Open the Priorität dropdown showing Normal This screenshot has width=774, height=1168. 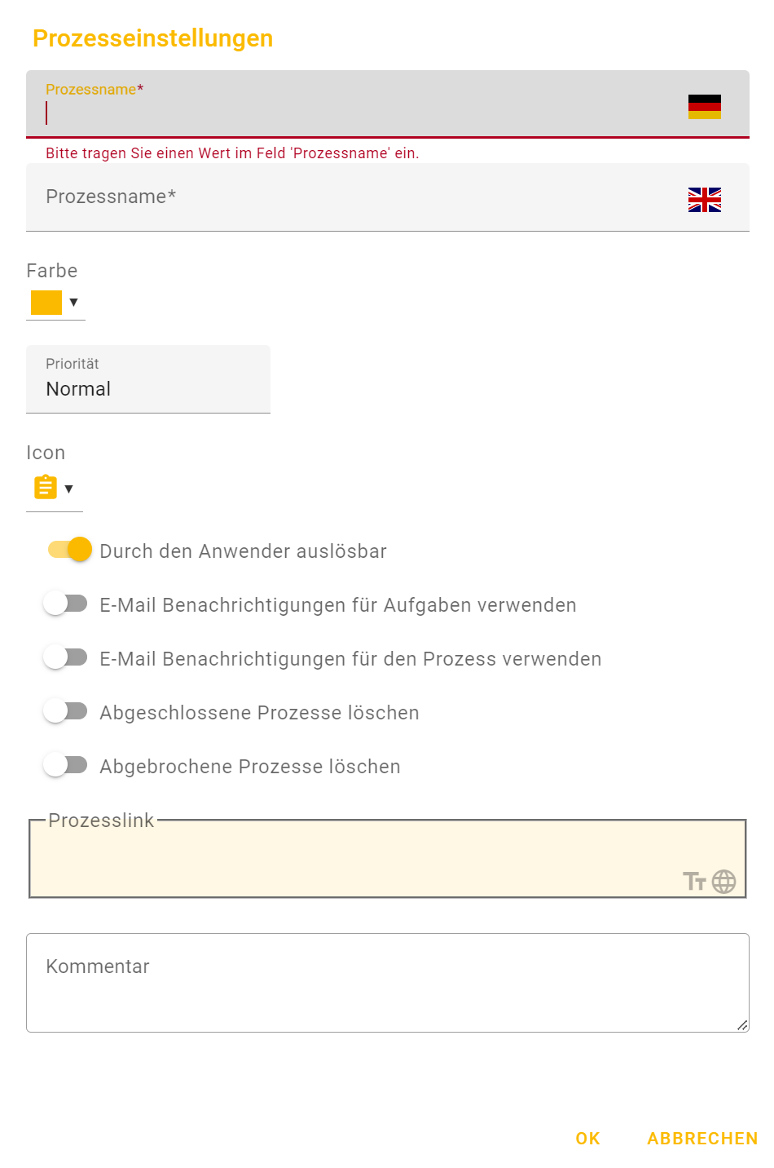(x=148, y=380)
